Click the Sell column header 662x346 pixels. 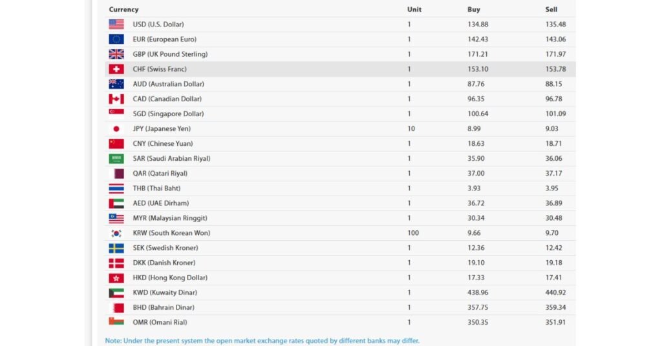[551, 9]
